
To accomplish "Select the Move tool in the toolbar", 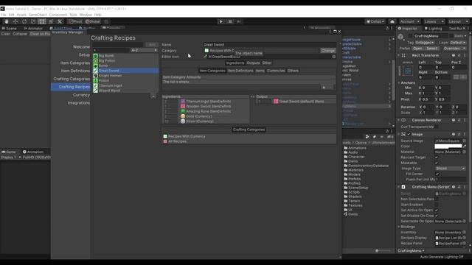I will (x=15, y=21).
